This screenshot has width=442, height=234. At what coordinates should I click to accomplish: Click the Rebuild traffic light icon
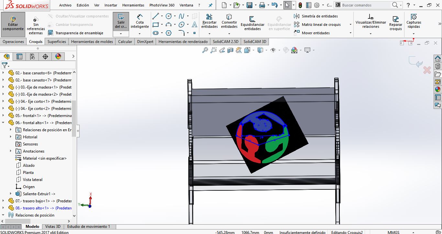pos(300,5)
